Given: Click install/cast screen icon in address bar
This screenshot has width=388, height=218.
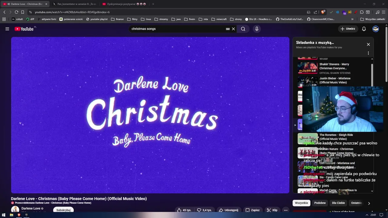Looking at the screenshot, I should [309, 12].
